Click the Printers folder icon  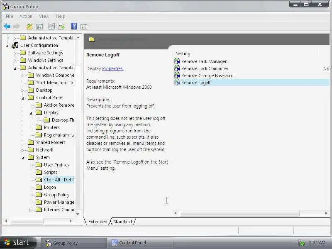click(39, 127)
